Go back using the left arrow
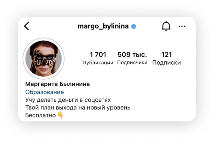214x141 pixels. 27,26
